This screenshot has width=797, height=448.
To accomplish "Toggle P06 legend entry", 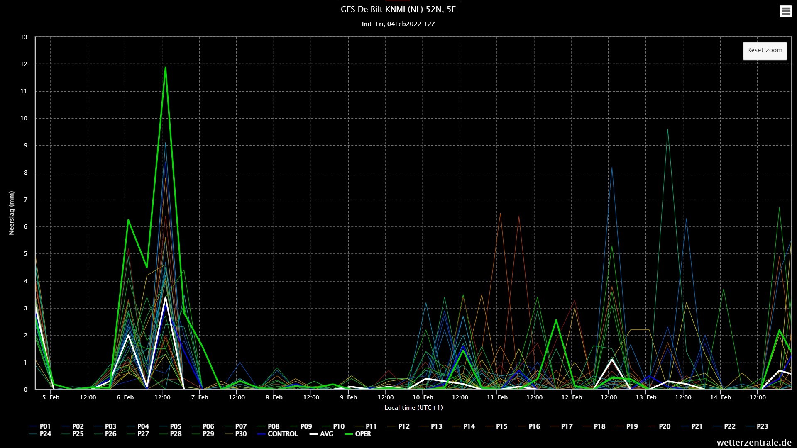I will pos(208,426).
